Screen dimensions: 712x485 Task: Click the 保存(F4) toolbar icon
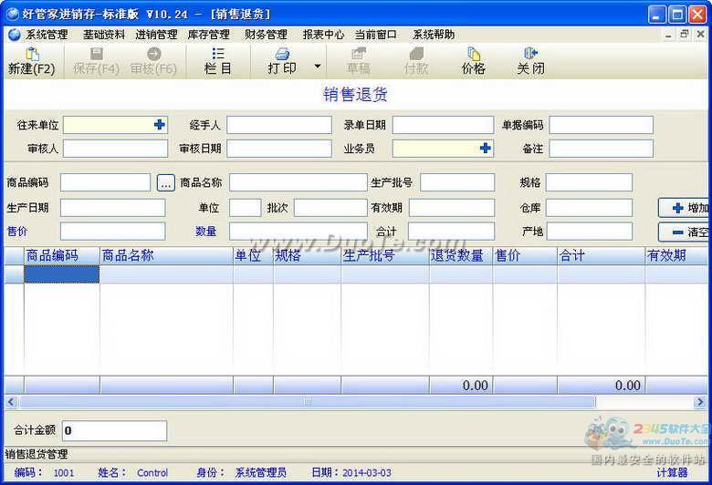coord(96,54)
